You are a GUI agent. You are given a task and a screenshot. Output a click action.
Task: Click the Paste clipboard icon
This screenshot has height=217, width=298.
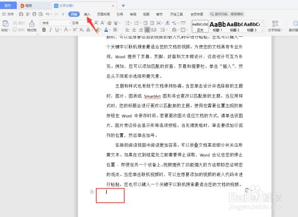[x=5, y=23]
